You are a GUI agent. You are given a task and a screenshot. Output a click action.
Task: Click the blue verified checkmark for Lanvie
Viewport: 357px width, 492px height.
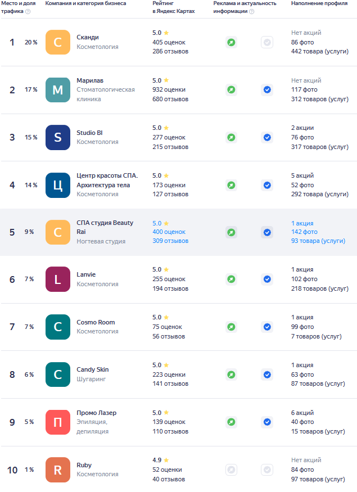(267, 279)
